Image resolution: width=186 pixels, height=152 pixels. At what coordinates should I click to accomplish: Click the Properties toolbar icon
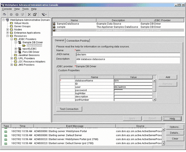(35, 14)
